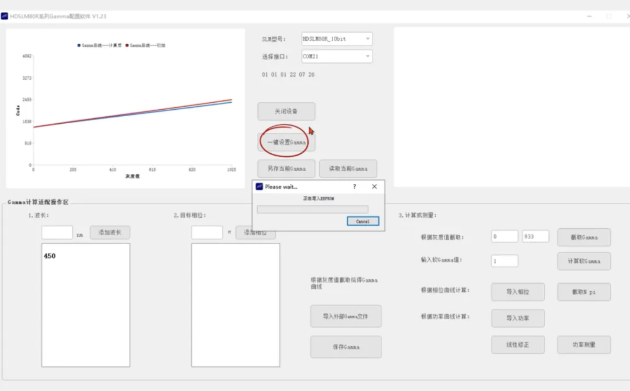Click the 导入外部Gamma文件 button

click(345, 316)
